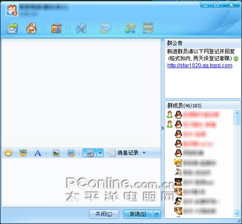Click the group network nodes icon
Image resolution: width=242 pixels, height=224 pixels.
(130, 28)
